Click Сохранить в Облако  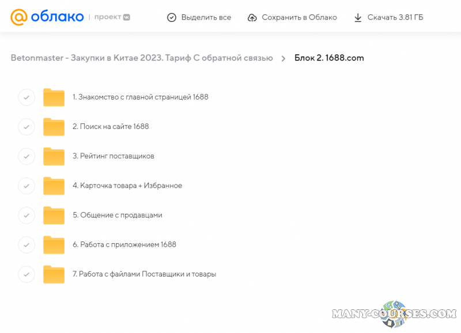click(x=297, y=17)
